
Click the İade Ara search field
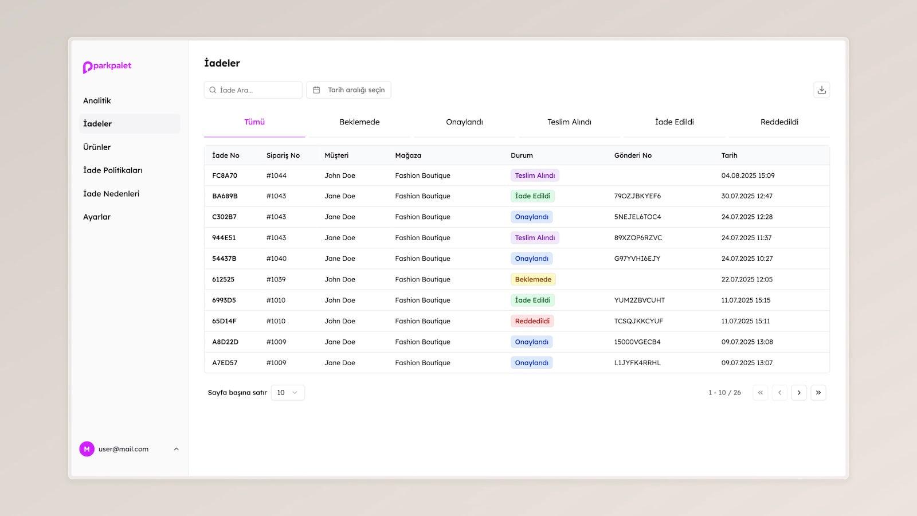tap(258, 90)
